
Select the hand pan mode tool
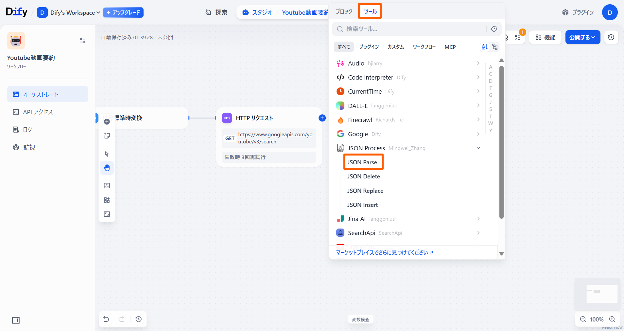click(x=107, y=168)
